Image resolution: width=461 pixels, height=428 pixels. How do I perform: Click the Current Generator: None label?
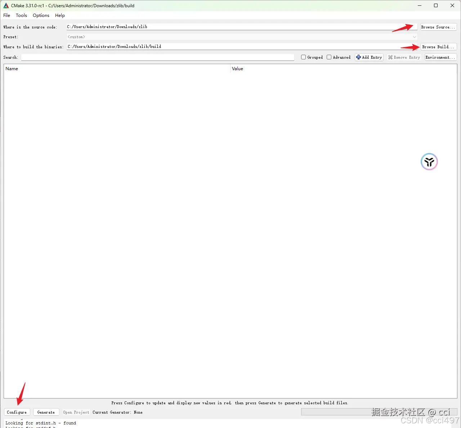point(117,412)
